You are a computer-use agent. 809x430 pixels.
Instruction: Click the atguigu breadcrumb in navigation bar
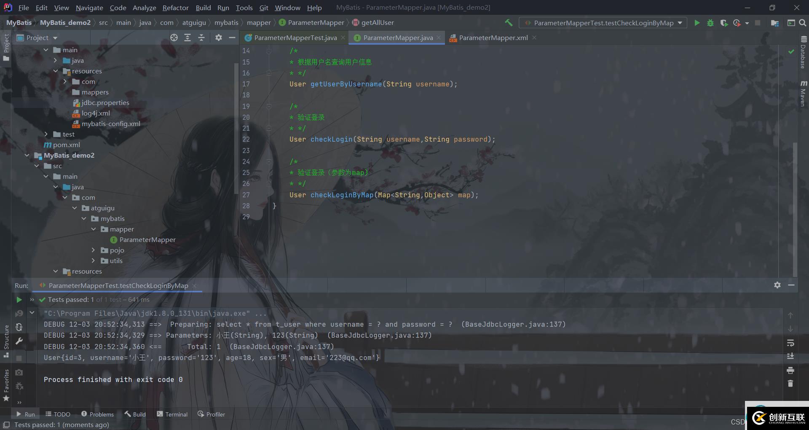[x=194, y=23]
